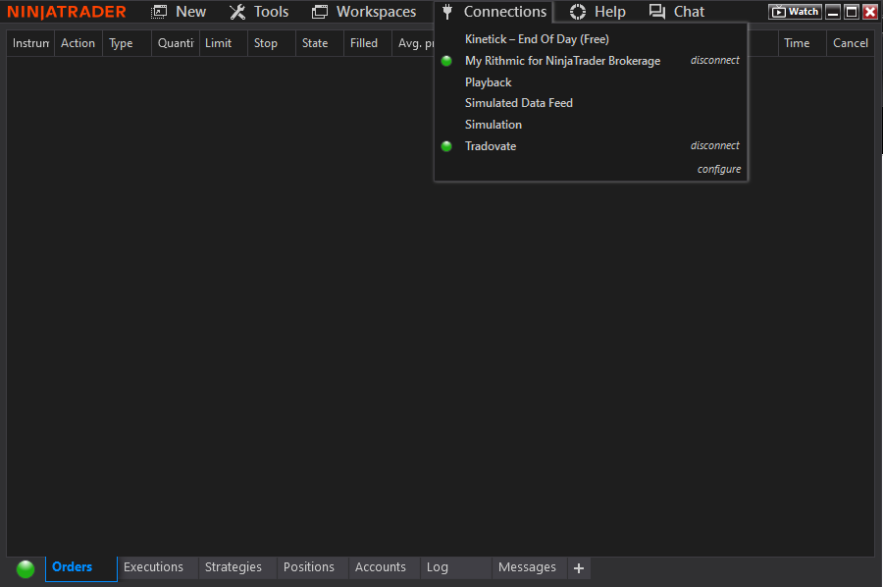883x587 pixels.
Task: Click the NinjaTrader logo
Action: [x=67, y=12]
